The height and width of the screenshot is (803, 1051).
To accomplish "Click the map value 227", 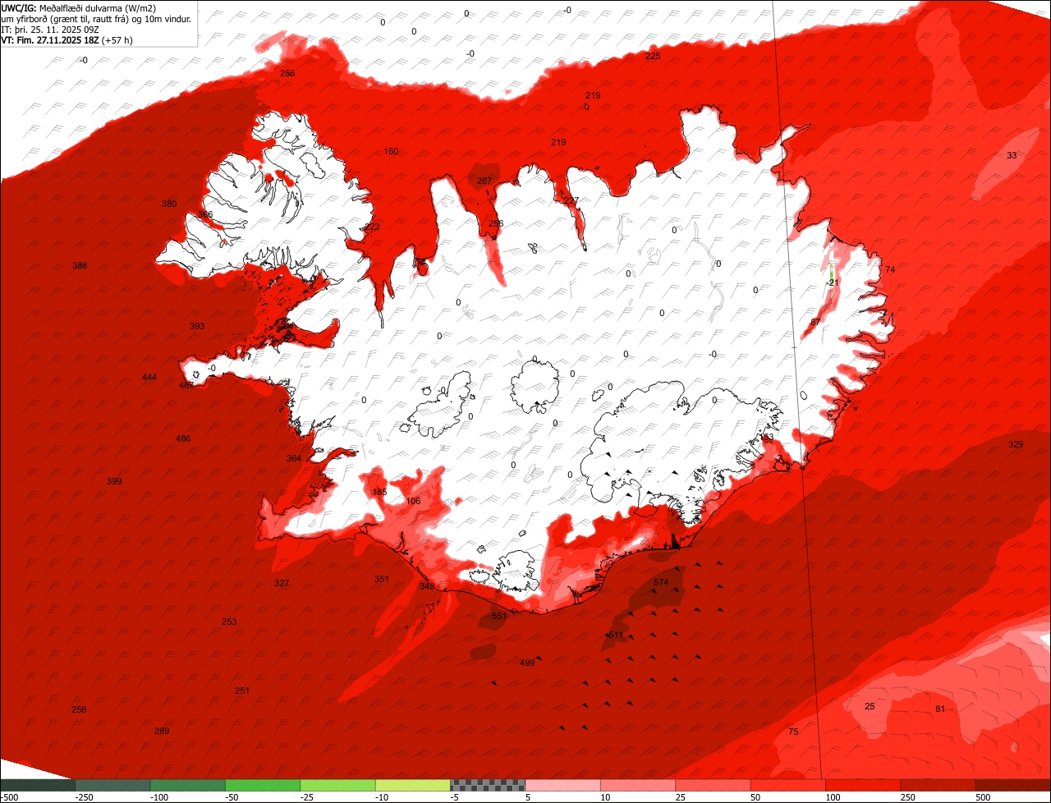I will tap(571, 201).
